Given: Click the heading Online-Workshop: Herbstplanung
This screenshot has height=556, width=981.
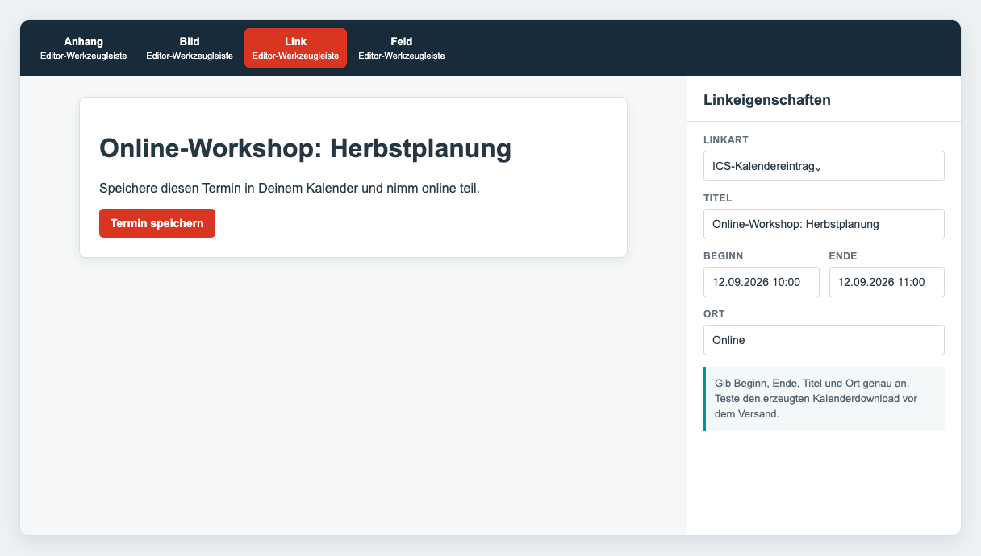Looking at the screenshot, I should (x=305, y=148).
